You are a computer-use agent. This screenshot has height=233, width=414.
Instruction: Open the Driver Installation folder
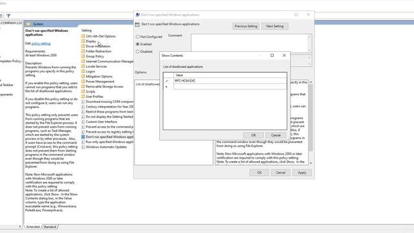(96, 46)
